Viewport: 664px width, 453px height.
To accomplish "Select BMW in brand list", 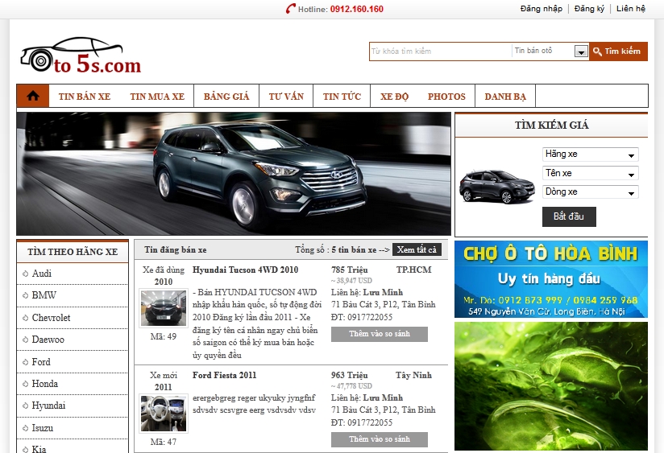I will (x=44, y=295).
